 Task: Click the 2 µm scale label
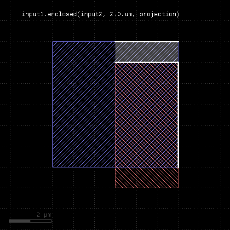click(44, 215)
